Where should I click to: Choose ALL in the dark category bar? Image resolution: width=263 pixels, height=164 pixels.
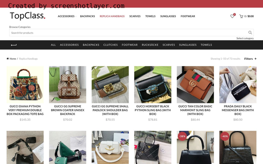click(53, 45)
